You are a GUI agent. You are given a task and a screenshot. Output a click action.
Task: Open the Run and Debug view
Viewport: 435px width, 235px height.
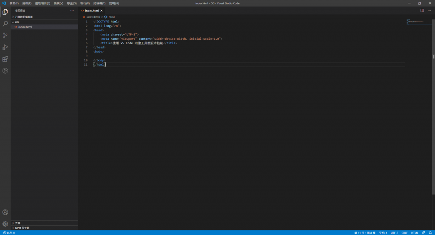click(5, 47)
